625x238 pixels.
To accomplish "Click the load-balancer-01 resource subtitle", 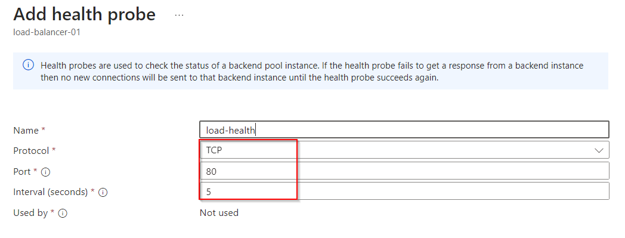I will tap(47, 32).
